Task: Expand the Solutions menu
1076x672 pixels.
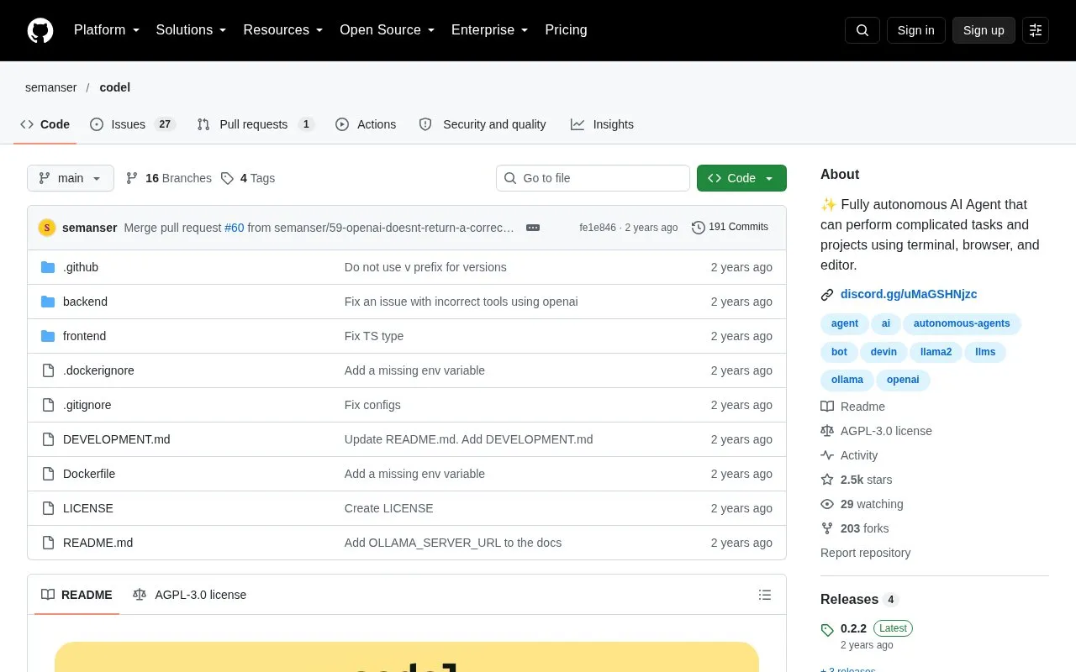Action: coord(192,30)
